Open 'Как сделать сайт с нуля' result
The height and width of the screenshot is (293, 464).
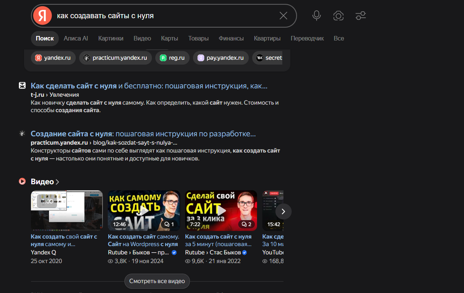[149, 86]
